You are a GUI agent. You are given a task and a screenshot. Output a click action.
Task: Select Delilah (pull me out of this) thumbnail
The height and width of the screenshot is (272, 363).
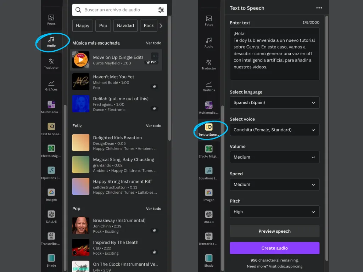tap(81, 104)
